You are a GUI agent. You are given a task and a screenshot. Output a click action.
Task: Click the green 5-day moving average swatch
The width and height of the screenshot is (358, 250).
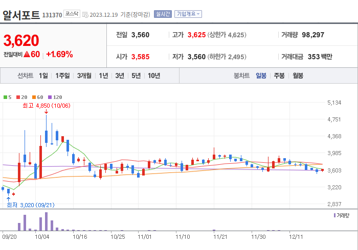tap(5, 97)
